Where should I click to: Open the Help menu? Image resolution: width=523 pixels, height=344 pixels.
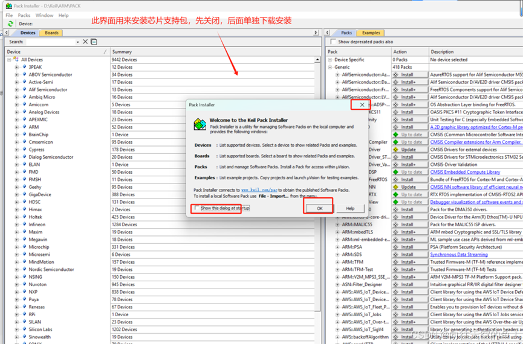(63, 15)
